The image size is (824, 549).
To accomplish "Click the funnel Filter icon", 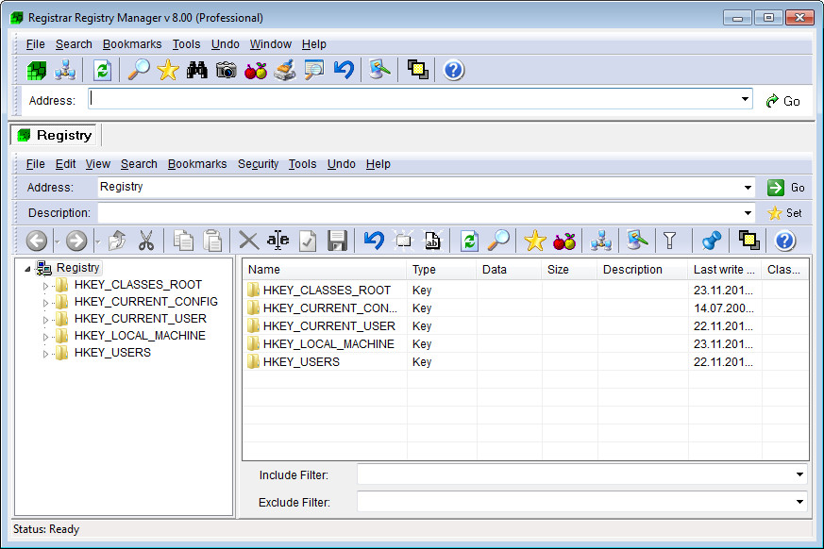I will [x=669, y=241].
